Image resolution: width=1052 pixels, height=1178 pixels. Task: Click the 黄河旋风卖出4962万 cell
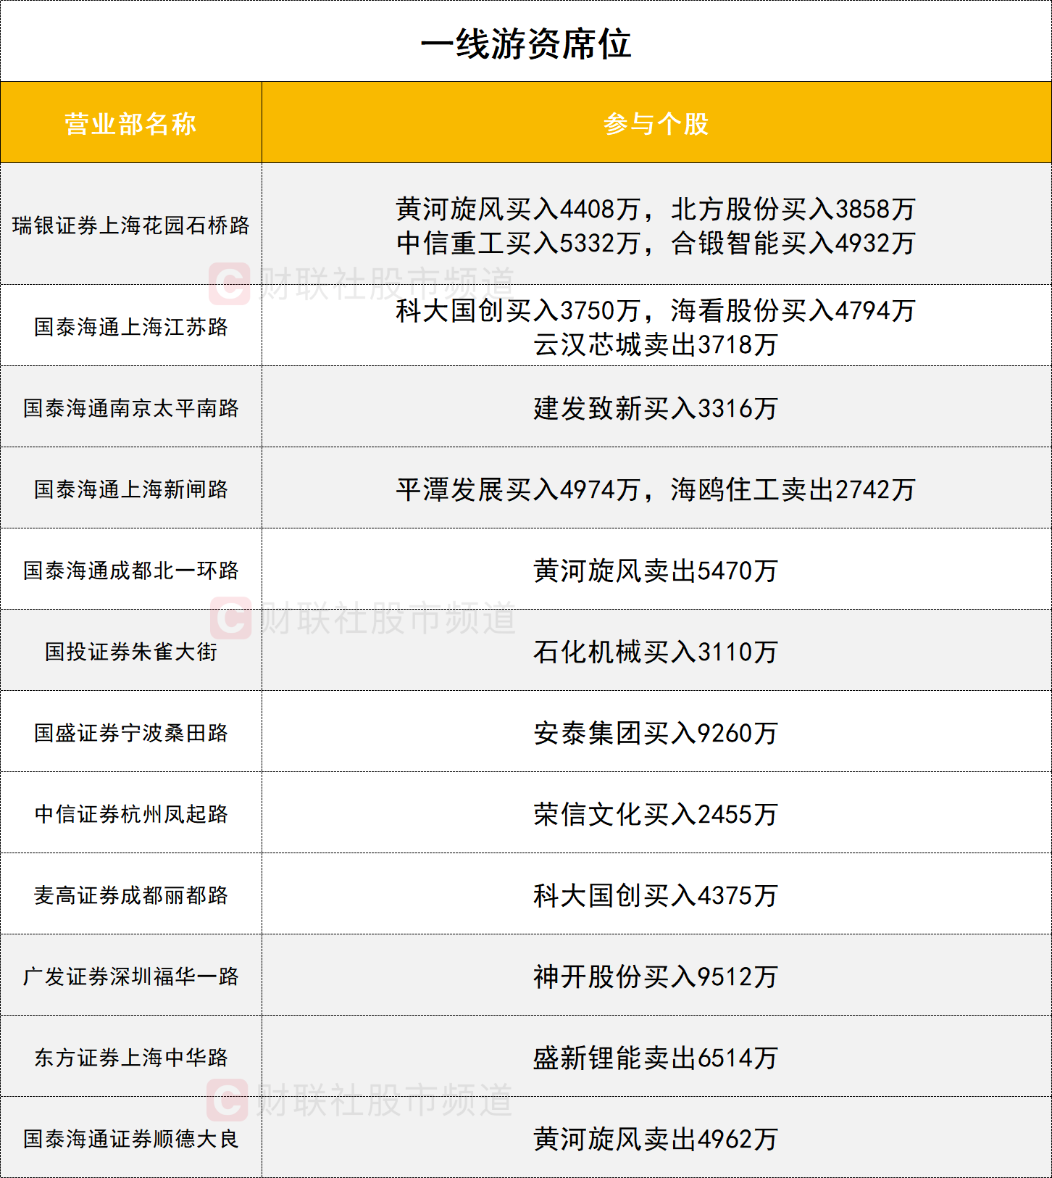656,1139
